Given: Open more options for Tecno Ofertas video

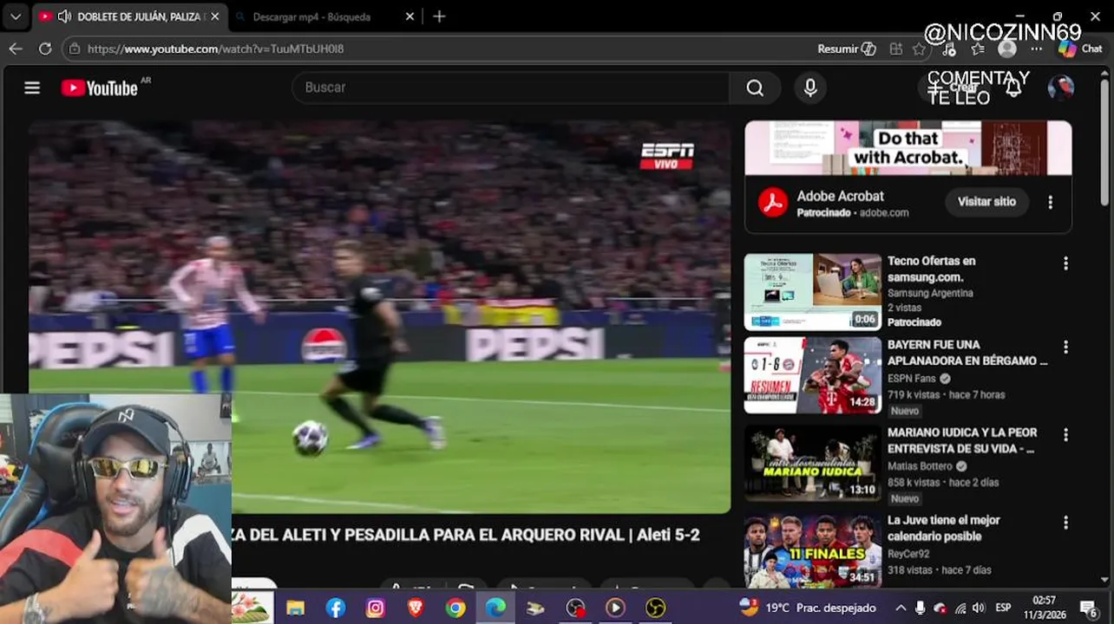Looking at the screenshot, I should tap(1065, 263).
